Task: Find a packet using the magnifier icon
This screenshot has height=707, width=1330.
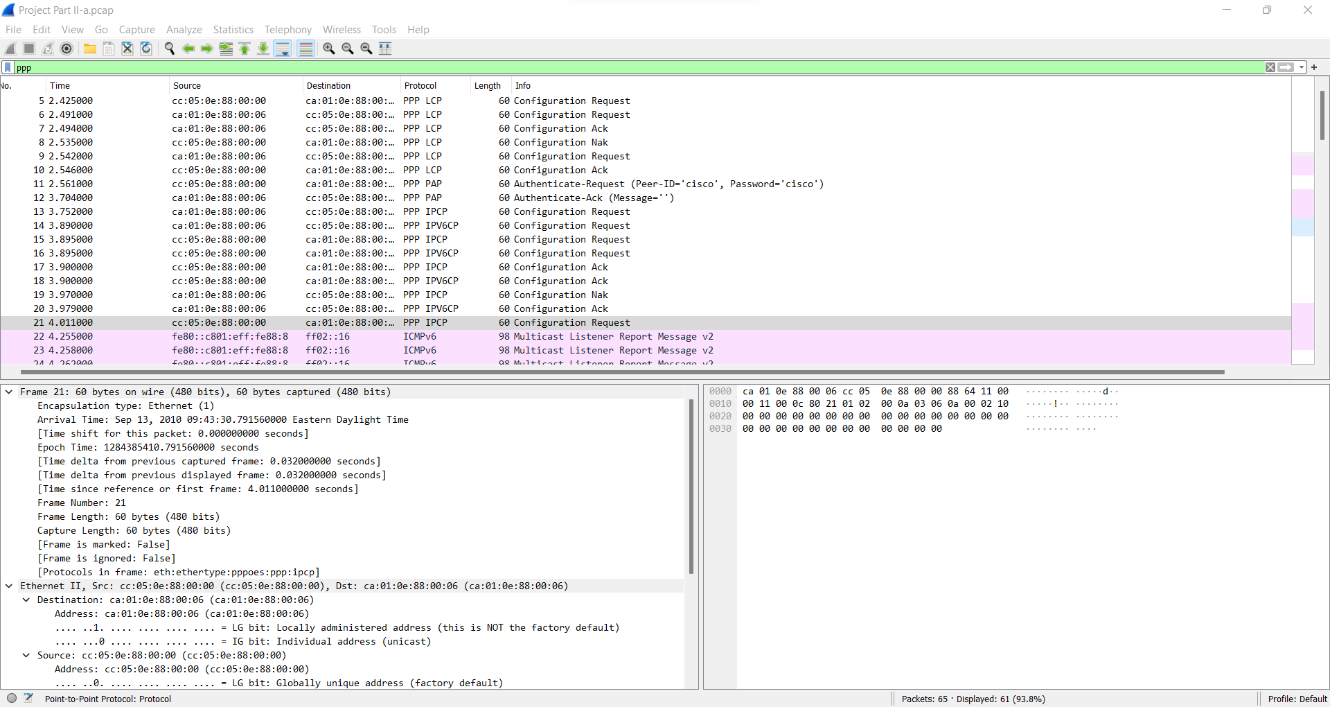Action: 170,49
